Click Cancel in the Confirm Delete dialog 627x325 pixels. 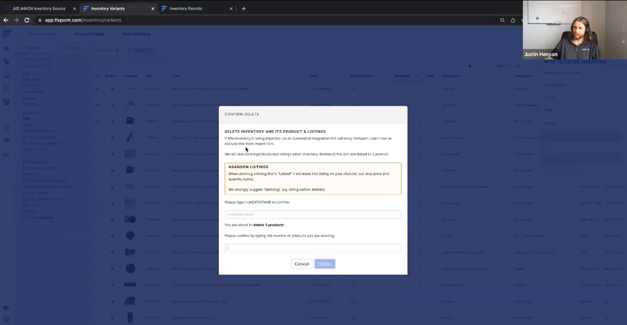coord(301,264)
